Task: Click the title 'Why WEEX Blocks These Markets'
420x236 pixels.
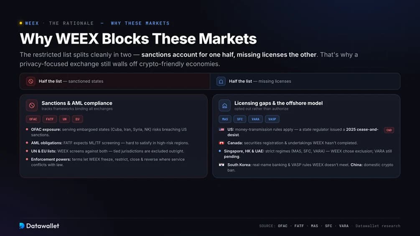Action: (x=138, y=39)
